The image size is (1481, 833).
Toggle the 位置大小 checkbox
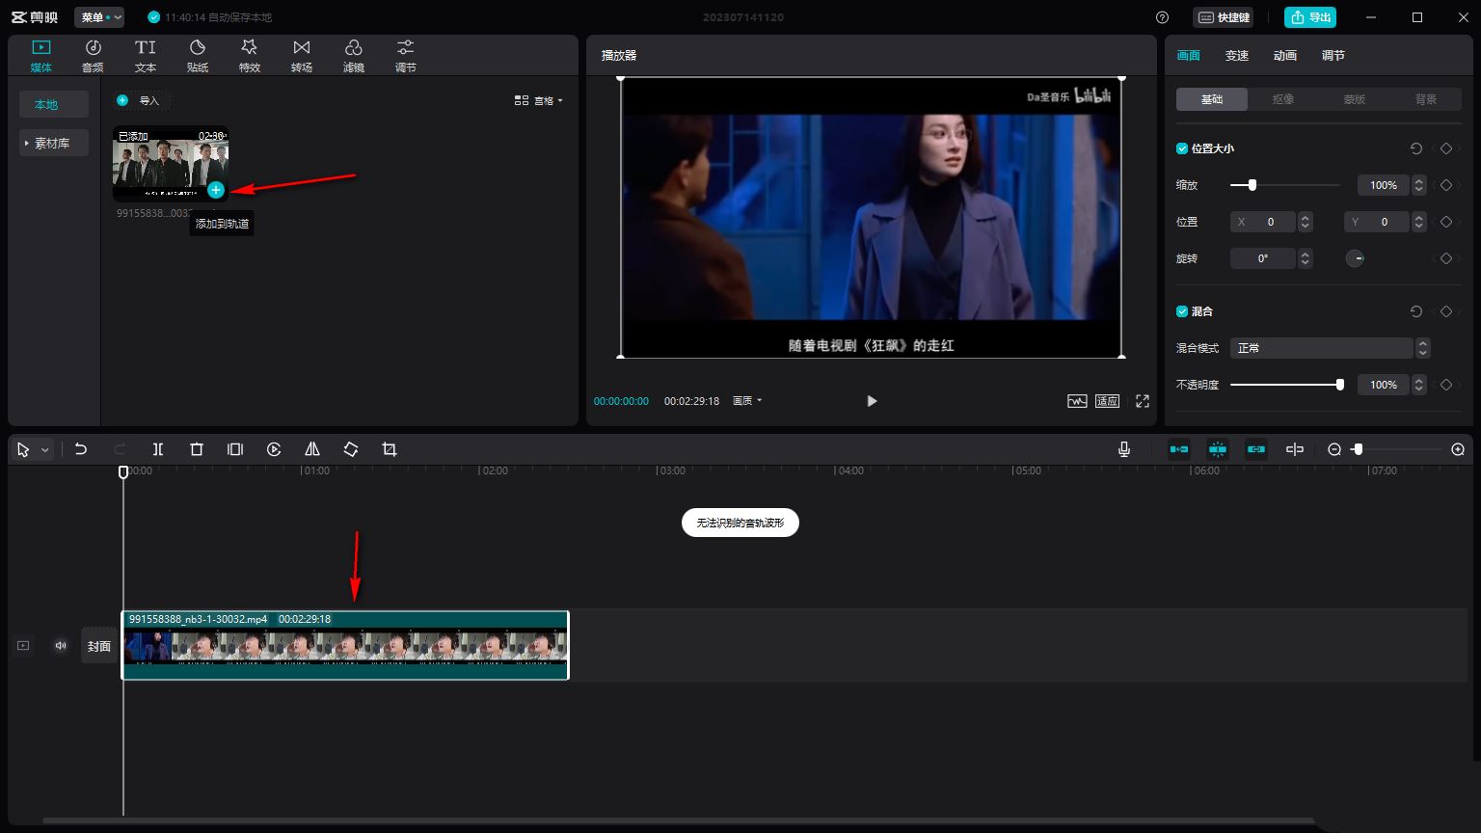(x=1182, y=148)
